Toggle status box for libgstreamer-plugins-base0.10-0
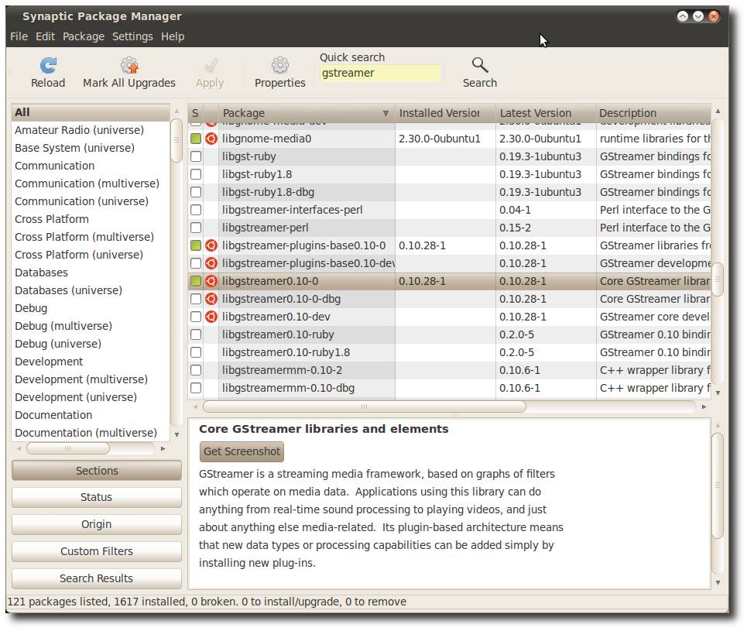 [196, 245]
